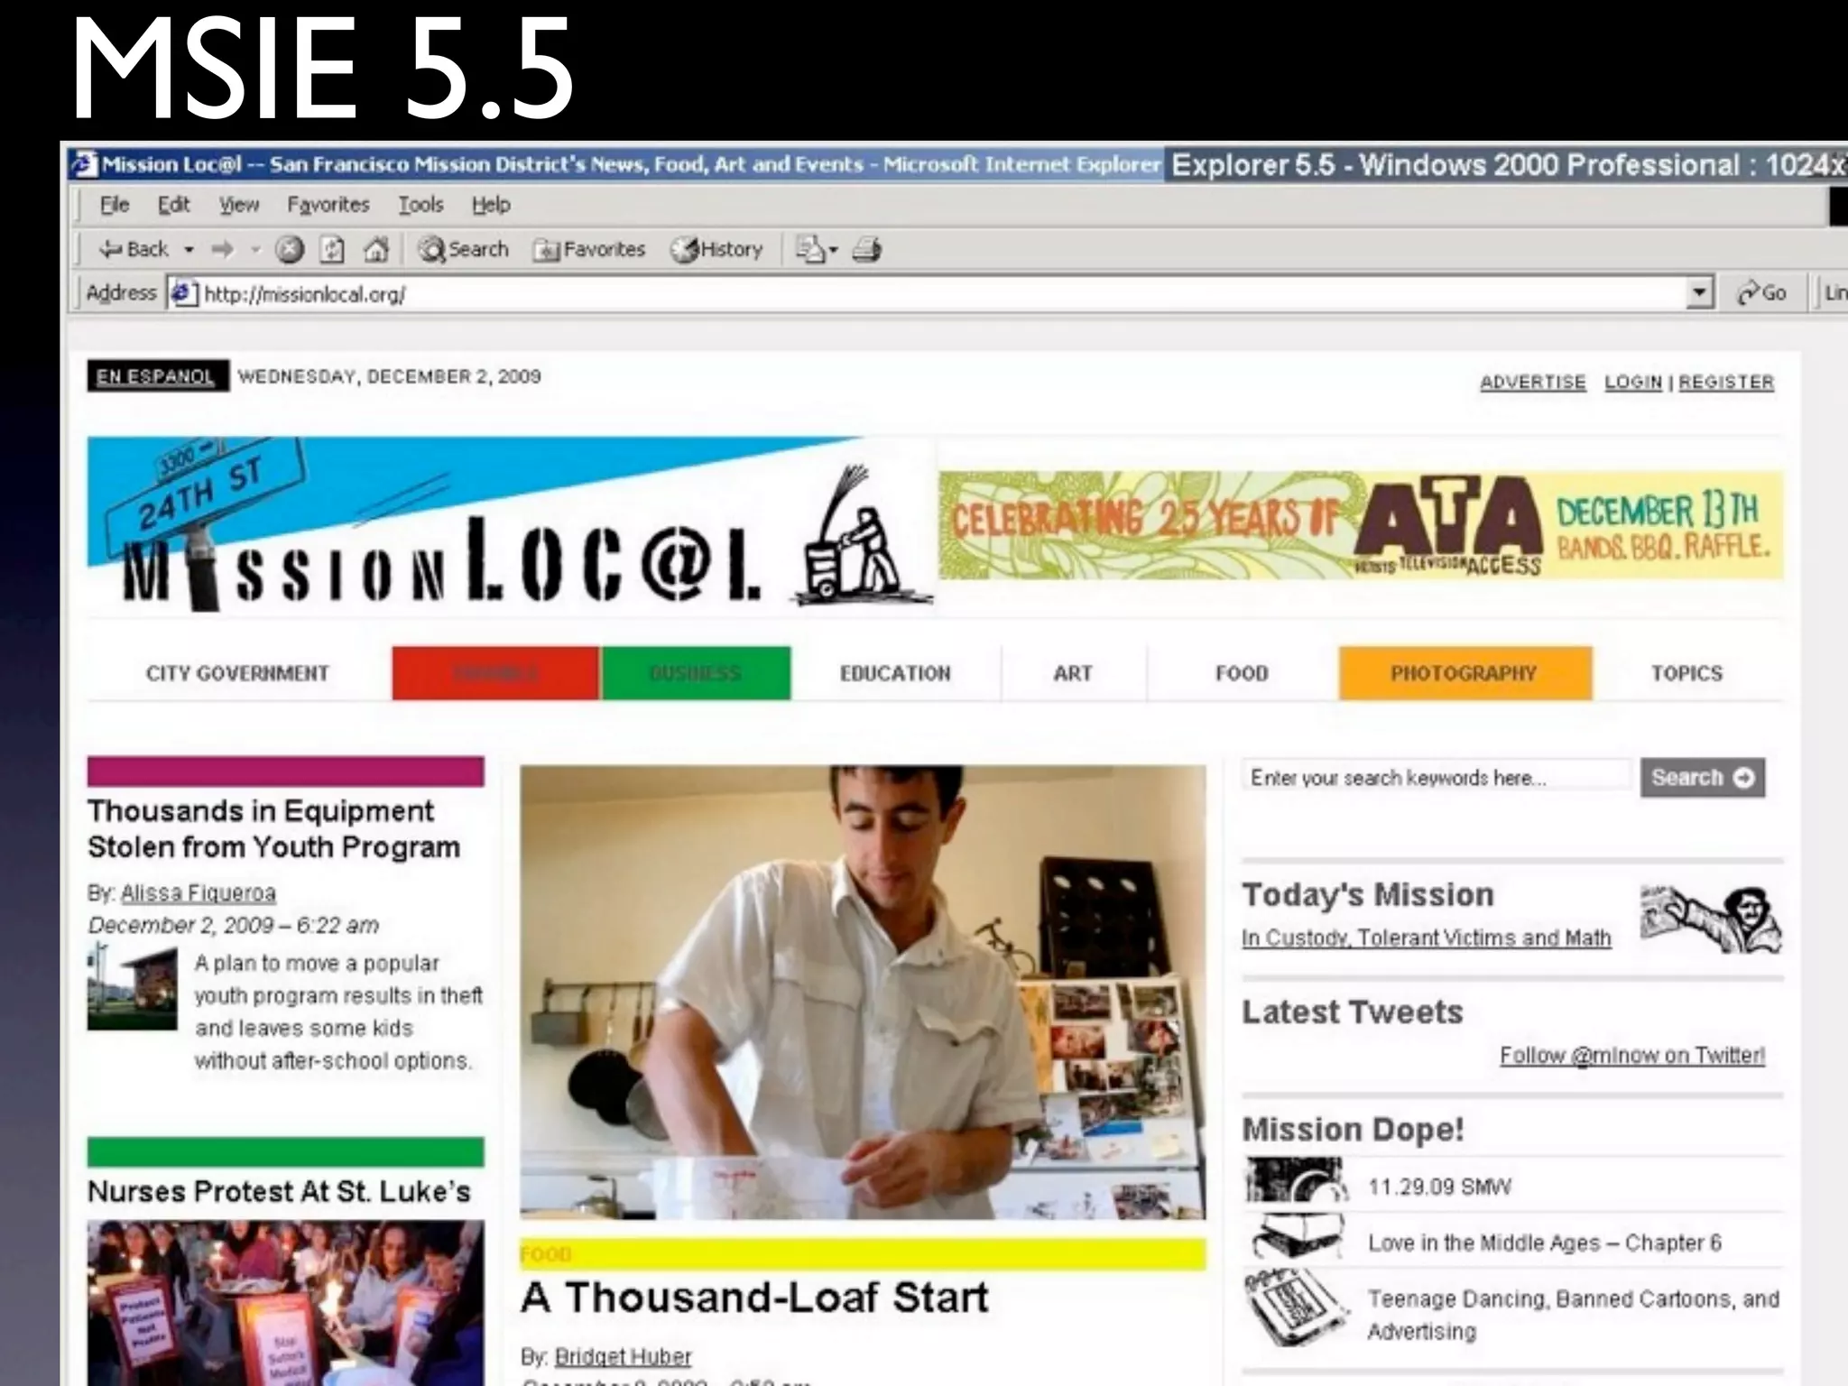Open the ADVERTISE link
The width and height of the screenshot is (1848, 1386).
click(1532, 382)
